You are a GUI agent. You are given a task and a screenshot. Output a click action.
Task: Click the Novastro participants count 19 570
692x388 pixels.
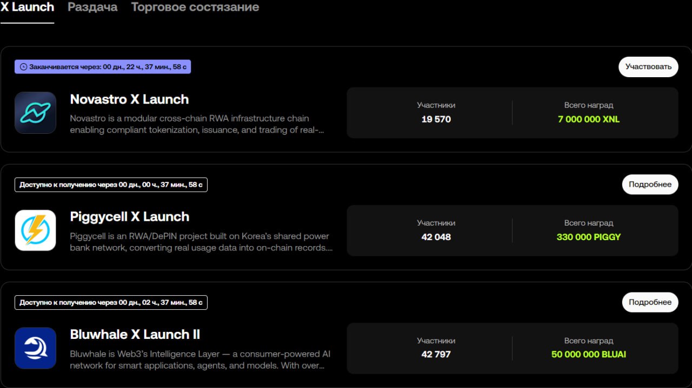tap(436, 119)
